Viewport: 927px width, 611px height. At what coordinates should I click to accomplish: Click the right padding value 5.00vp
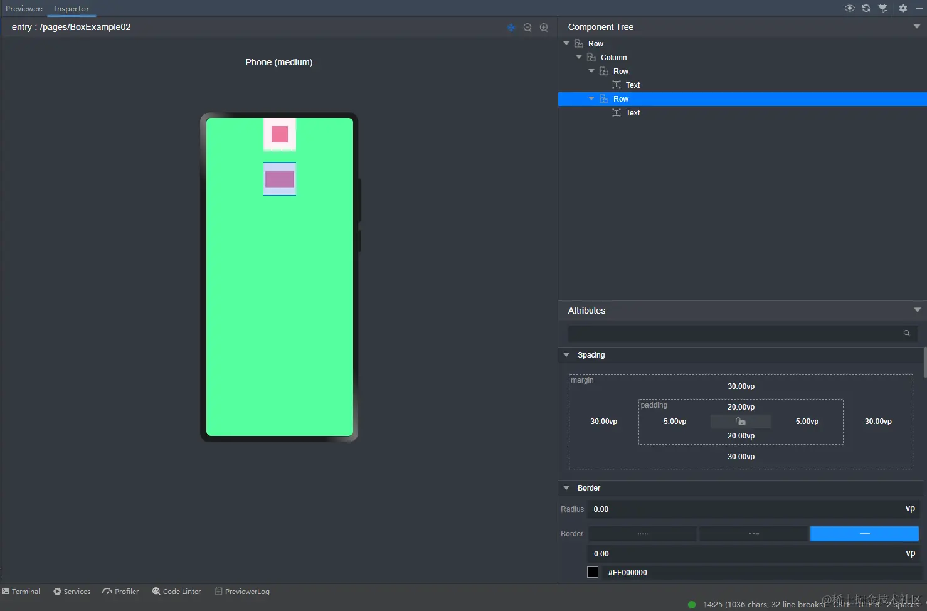coord(807,422)
